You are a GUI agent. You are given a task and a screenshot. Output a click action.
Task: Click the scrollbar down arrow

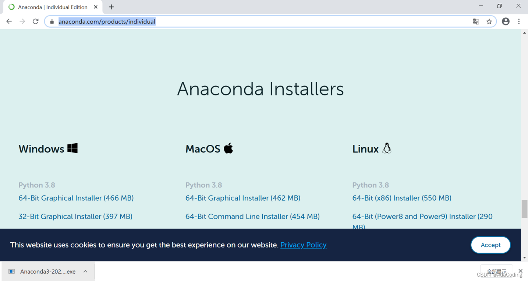pos(524,258)
